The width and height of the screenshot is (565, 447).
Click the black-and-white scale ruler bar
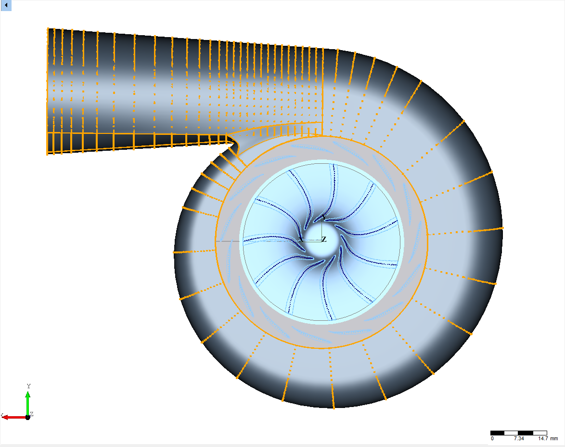(518, 433)
